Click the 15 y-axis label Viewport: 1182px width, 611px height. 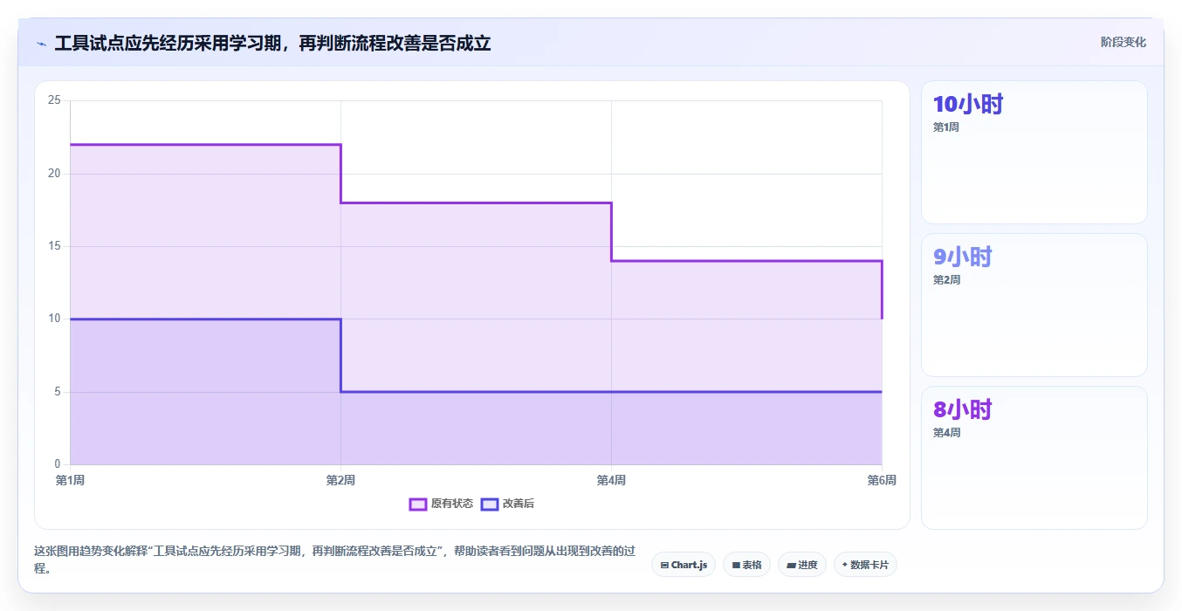click(x=54, y=246)
